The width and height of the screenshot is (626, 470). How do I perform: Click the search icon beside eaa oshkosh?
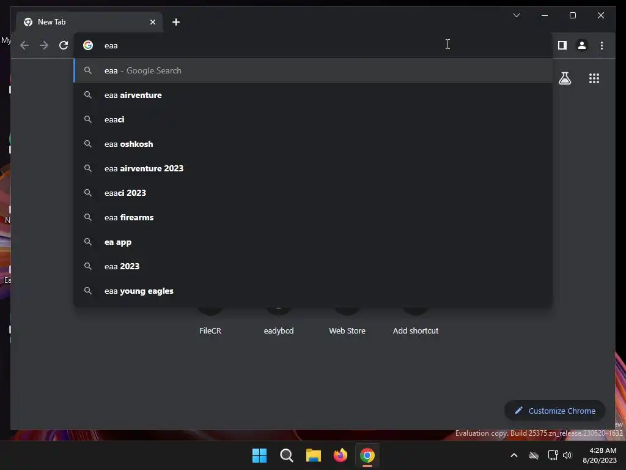[88, 143]
